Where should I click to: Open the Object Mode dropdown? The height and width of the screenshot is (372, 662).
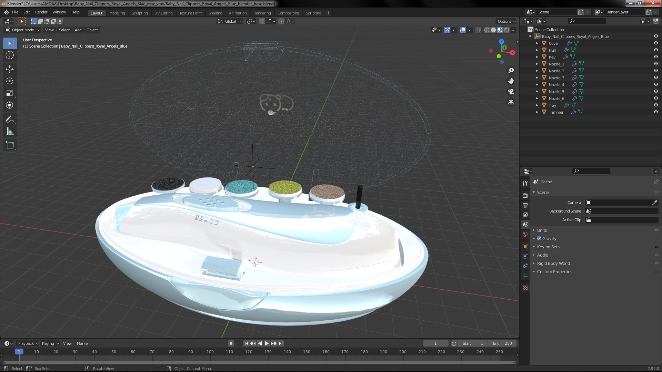[x=23, y=30]
